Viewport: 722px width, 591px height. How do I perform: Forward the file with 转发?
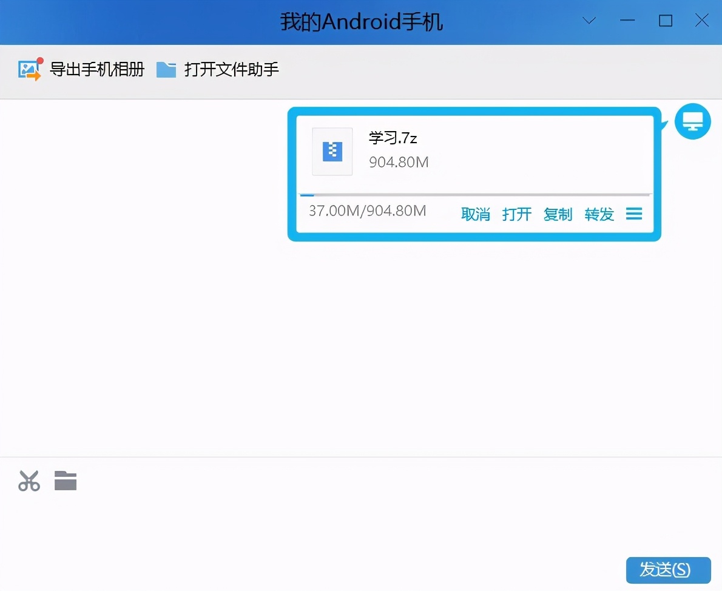[x=599, y=214]
